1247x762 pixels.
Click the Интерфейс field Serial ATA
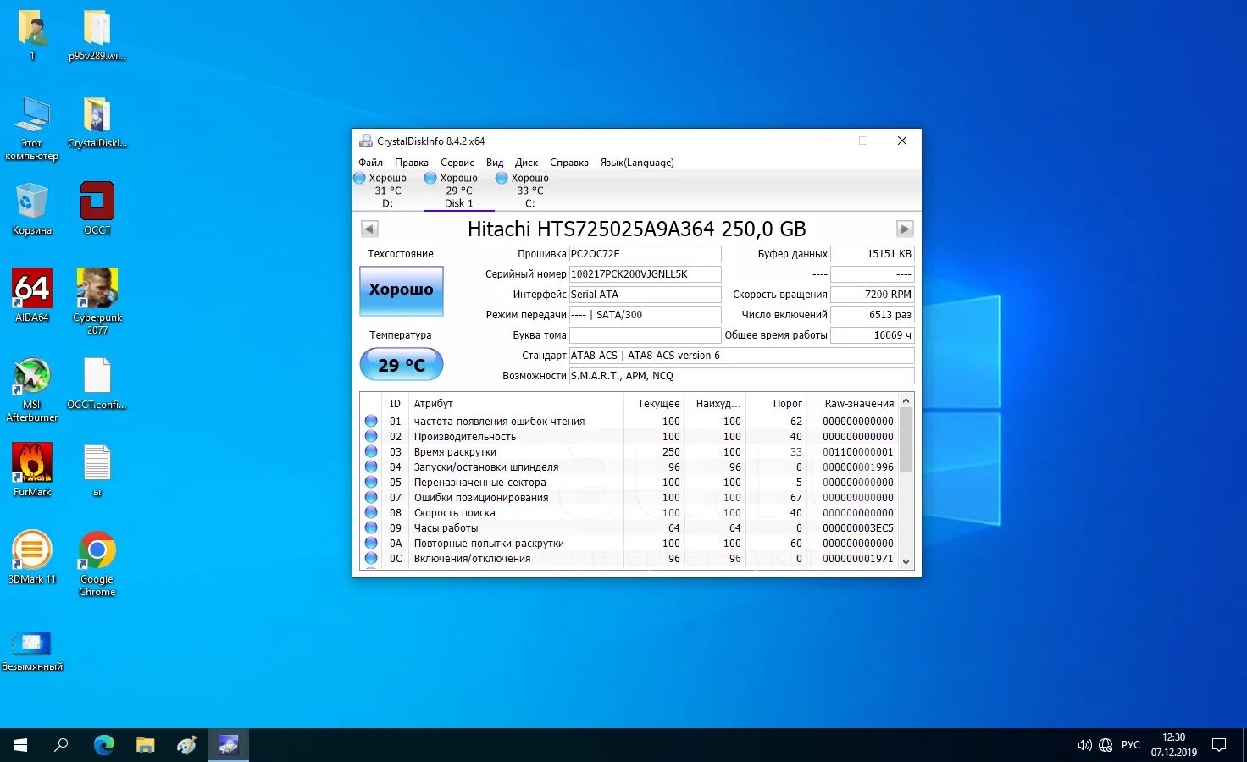[645, 295]
